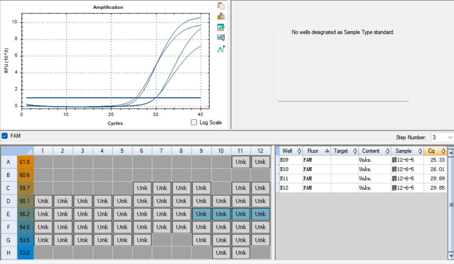Select well A11 Unk
The height and width of the screenshot is (264, 454).
click(x=241, y=162)
